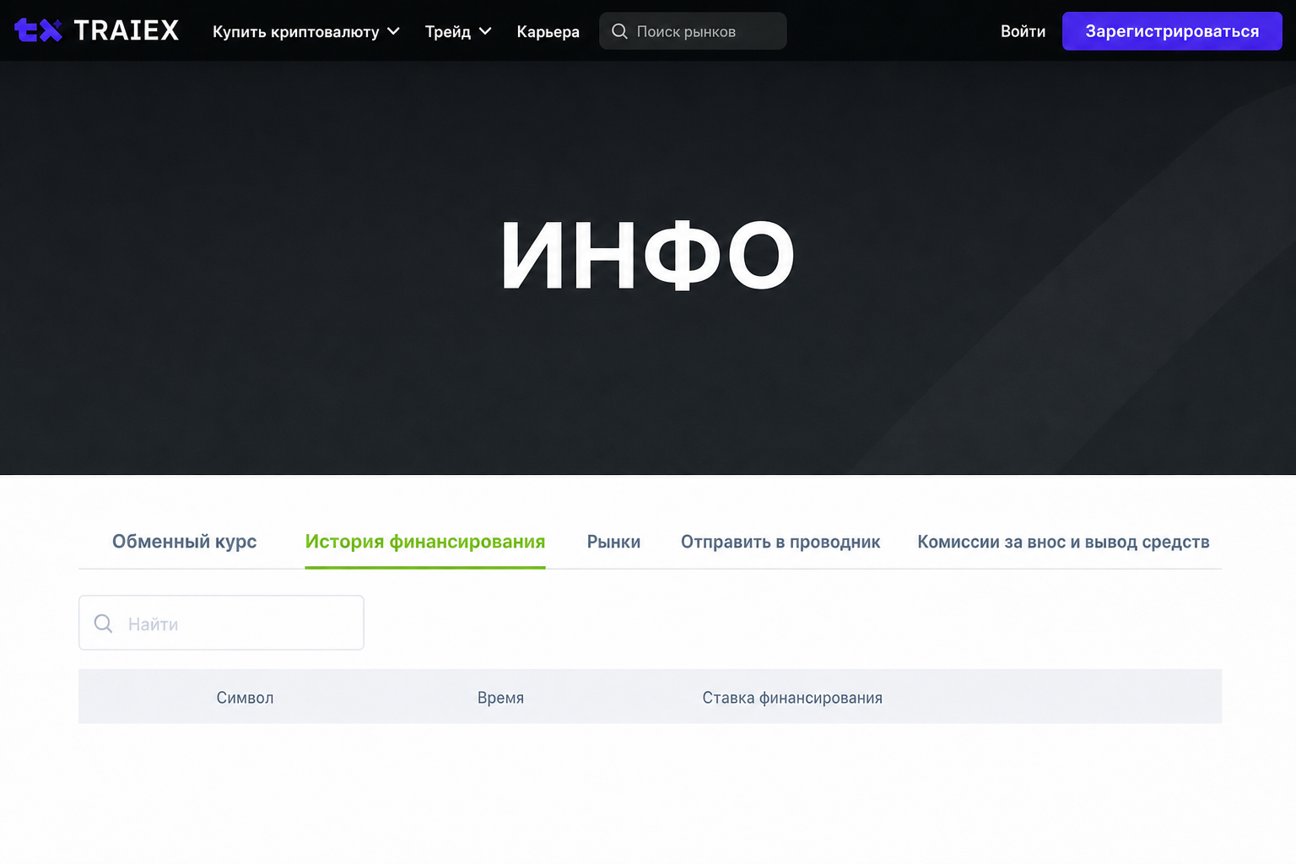This screenshot has width=1296, height=864.
Task: Expand the Трейд dropdown chevron
Action: tap(485, 31)
